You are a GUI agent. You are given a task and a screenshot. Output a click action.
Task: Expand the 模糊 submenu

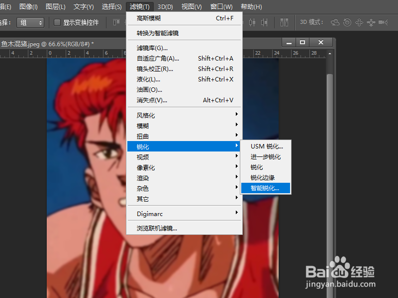pos(185,126)
